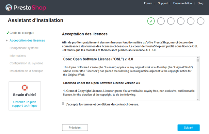This screenshot has width=209, height=134.
Task: Click license box scroll up arrow
Action: tap(198, 58)
